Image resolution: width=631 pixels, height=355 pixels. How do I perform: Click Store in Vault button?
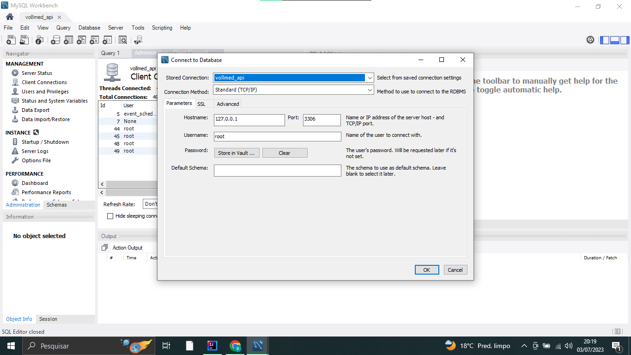(237, 153)
